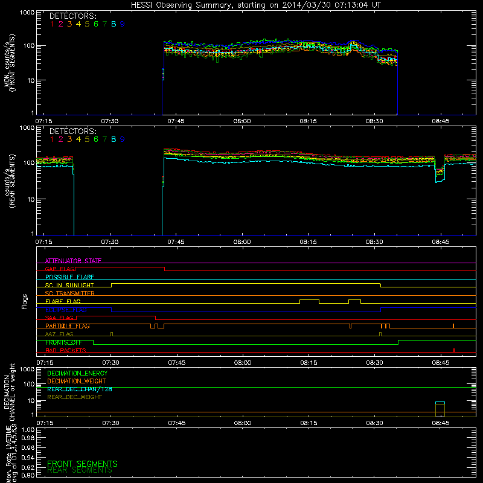The width and height of the screenshot is (483, 483).
Task: Select orange detector 3 in rear segments legend
Action: click(x=69, y=139)
